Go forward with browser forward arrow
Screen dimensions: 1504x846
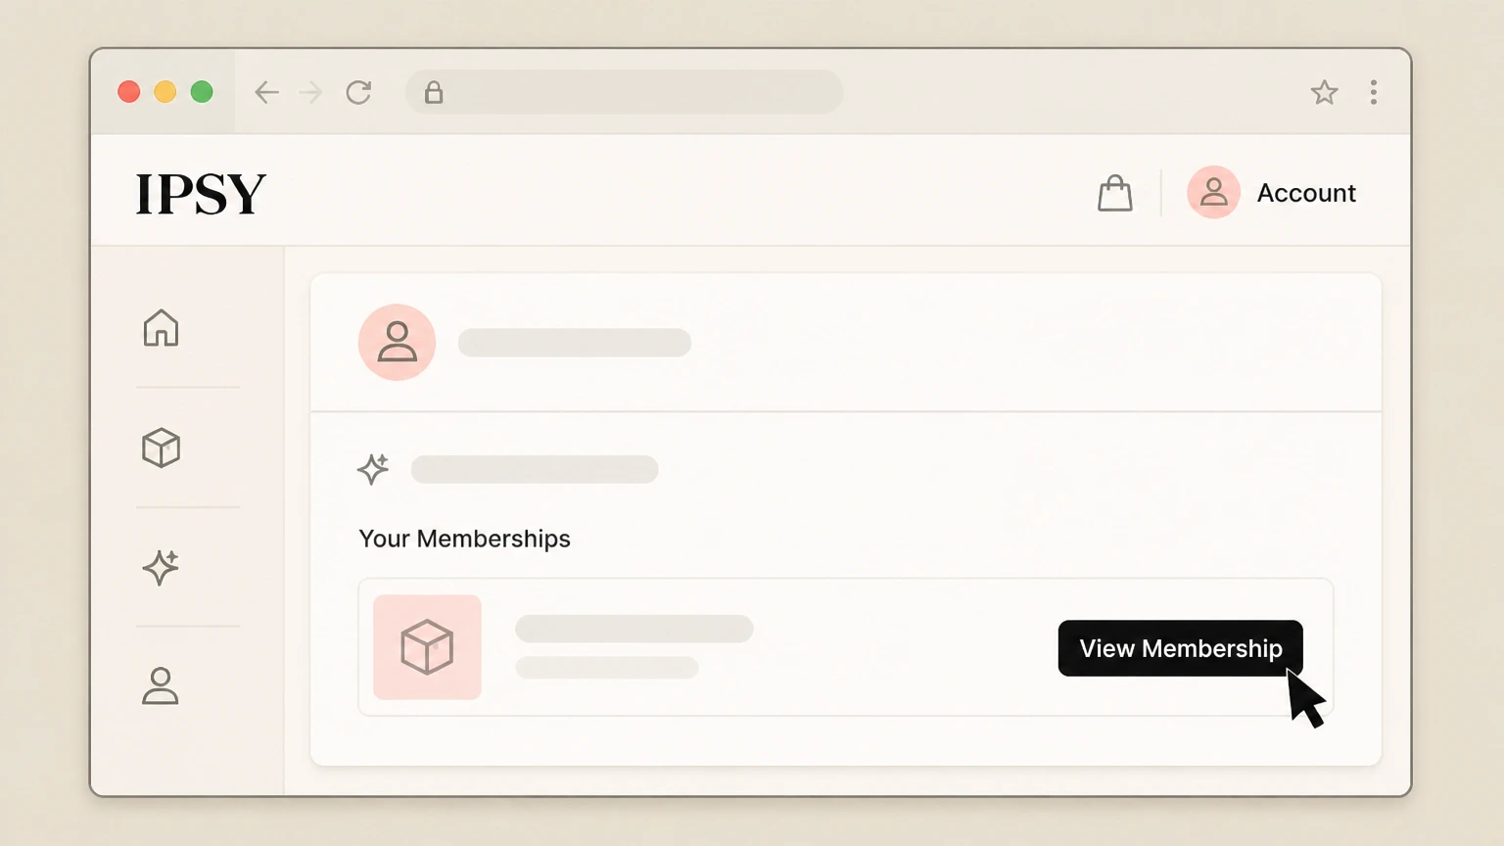click(310, 92)
